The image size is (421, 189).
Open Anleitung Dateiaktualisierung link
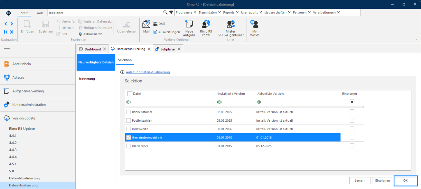point(148,72)
